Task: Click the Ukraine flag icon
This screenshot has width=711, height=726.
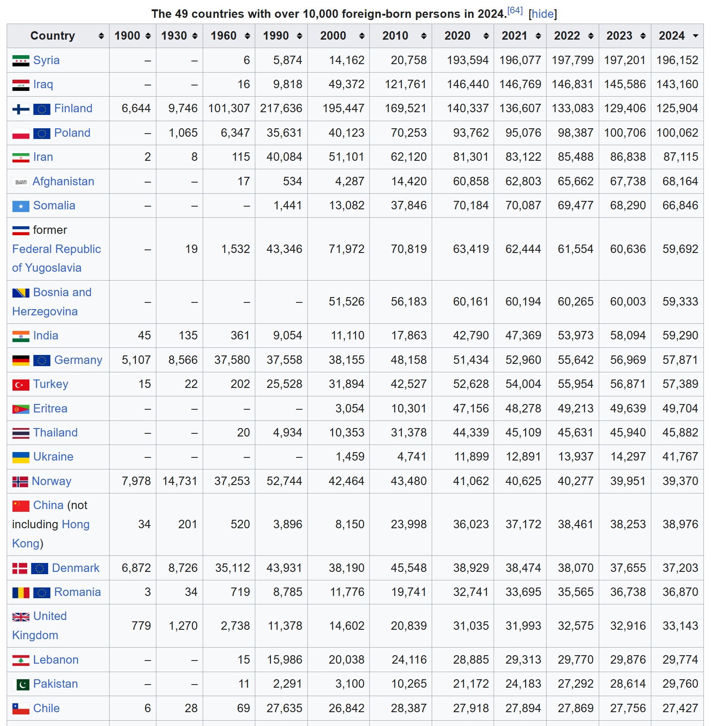Action: click(20, 457)
